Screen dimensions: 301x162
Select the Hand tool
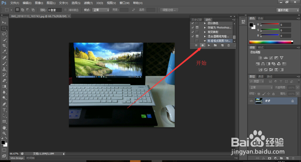point(4,128)
